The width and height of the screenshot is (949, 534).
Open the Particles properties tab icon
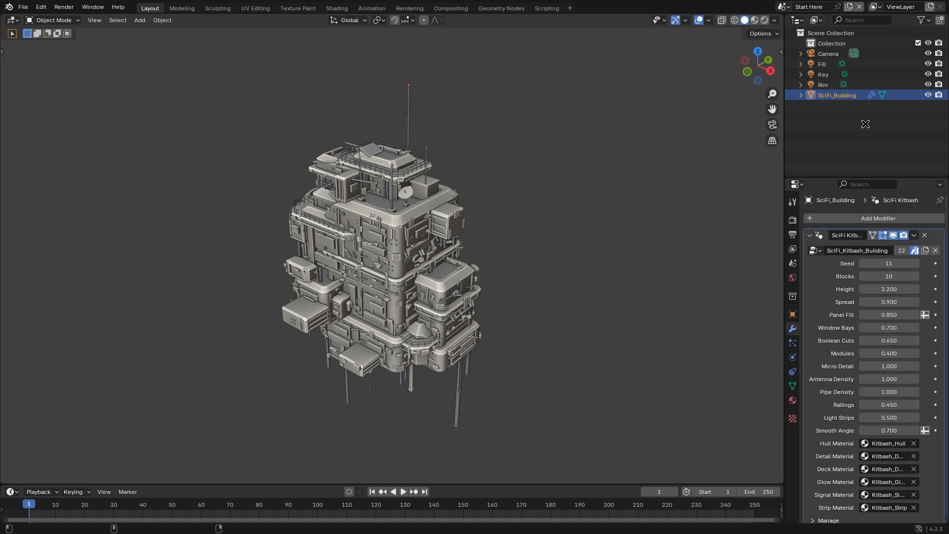click(x=792, y=343)
